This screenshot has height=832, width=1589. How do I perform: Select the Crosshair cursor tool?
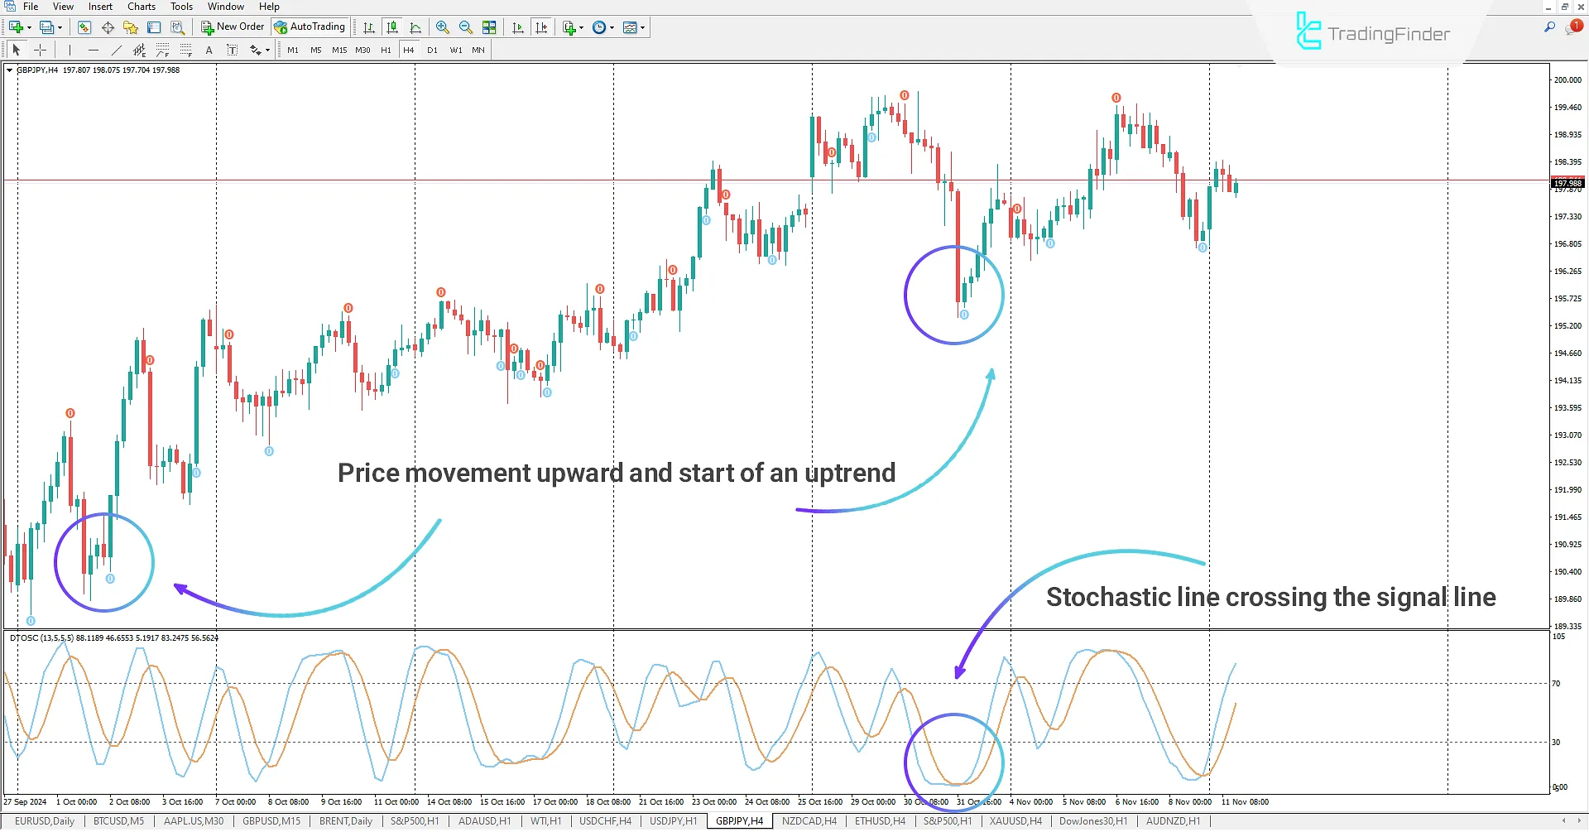click(40, 50)
